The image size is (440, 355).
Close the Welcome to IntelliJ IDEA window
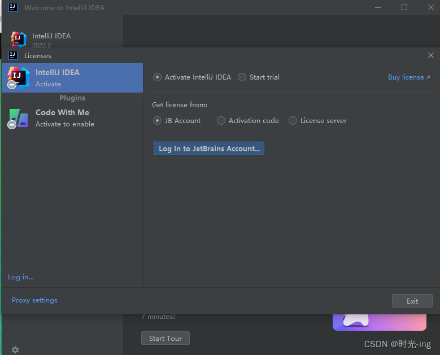[x=431, y=7]
